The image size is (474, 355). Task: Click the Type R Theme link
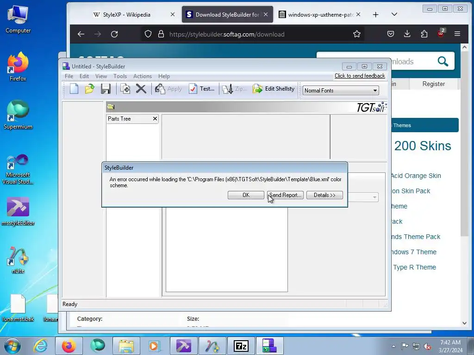pos(414,267)
